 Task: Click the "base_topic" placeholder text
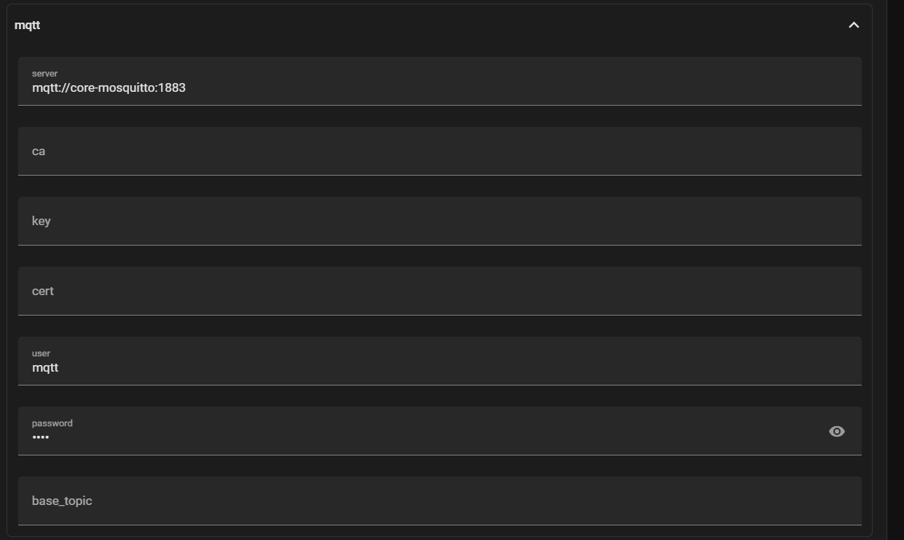pyautogui.click(x=62, y=501)
